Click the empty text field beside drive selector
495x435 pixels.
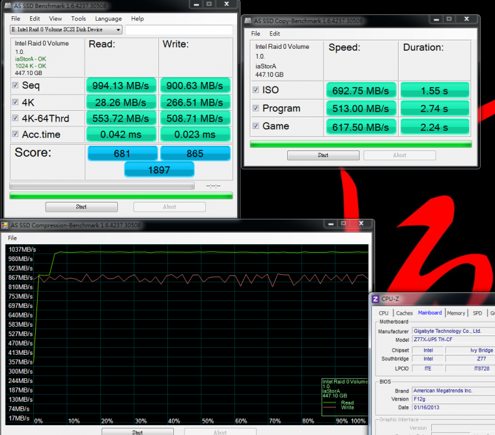click(x=178, y=30)
